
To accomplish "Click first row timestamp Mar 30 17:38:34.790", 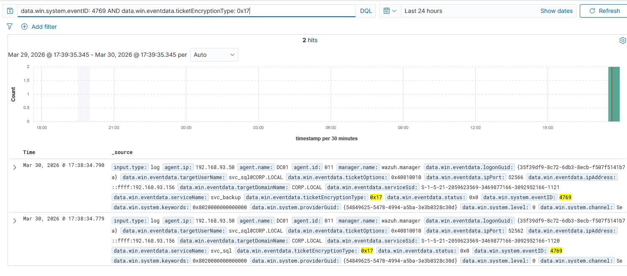I will tap(64, 165).
